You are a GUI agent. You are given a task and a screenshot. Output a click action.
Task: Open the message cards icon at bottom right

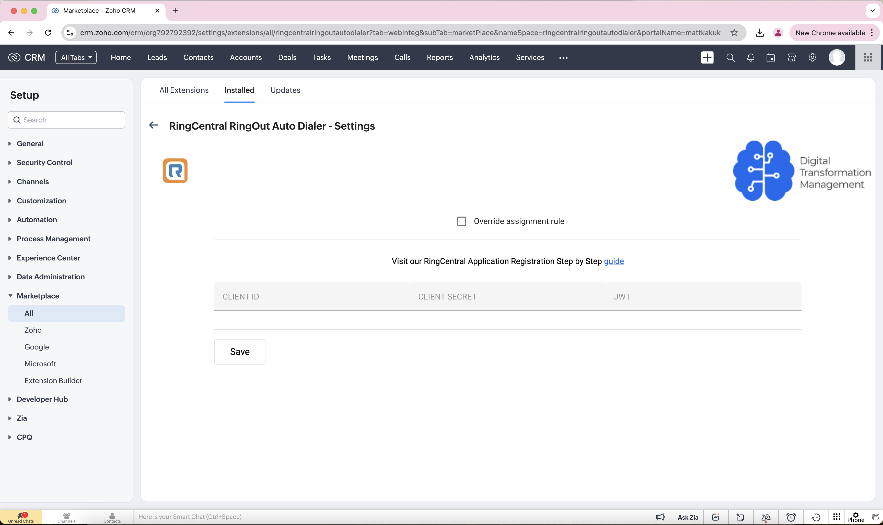tap(875, 517)
